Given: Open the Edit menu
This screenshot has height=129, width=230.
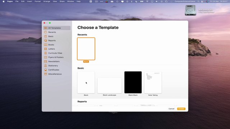Looking at the screenshot, I should 23,1.
